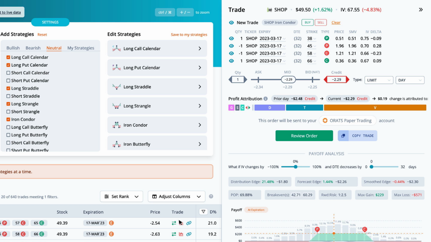Viewport: 431px width, 242px height.
Task: Click the copy icon on Copy Trade button
Action: click(343, 136)
